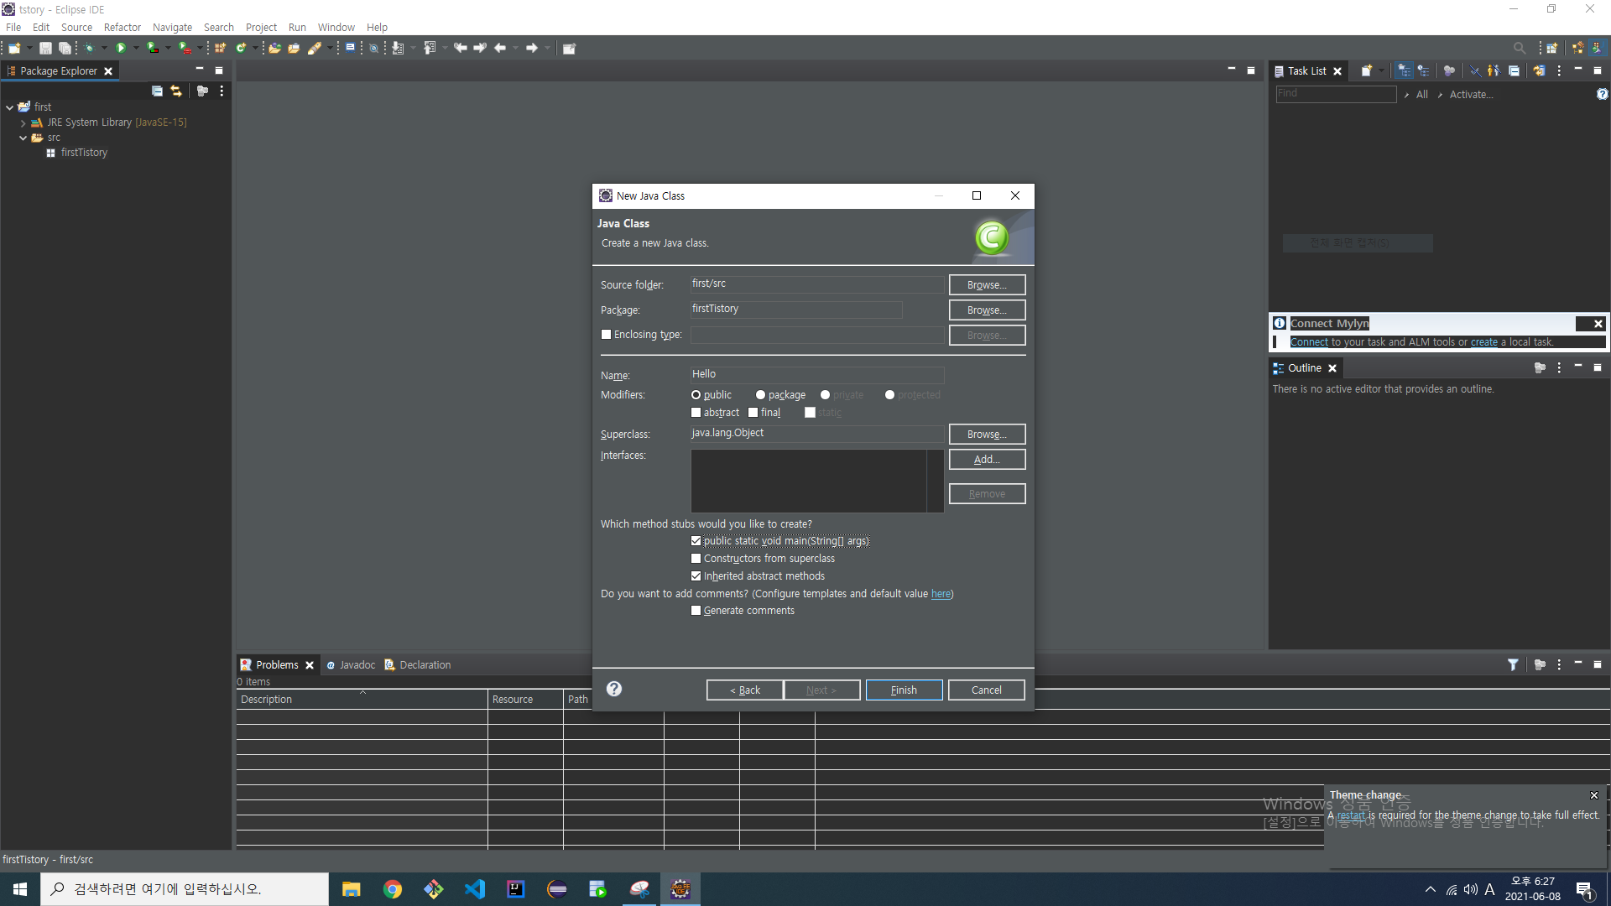Click the Debug bug toolbar icon
This screenshot has height=906, width=1611.
pyautogui.click(x=89, y=48)
